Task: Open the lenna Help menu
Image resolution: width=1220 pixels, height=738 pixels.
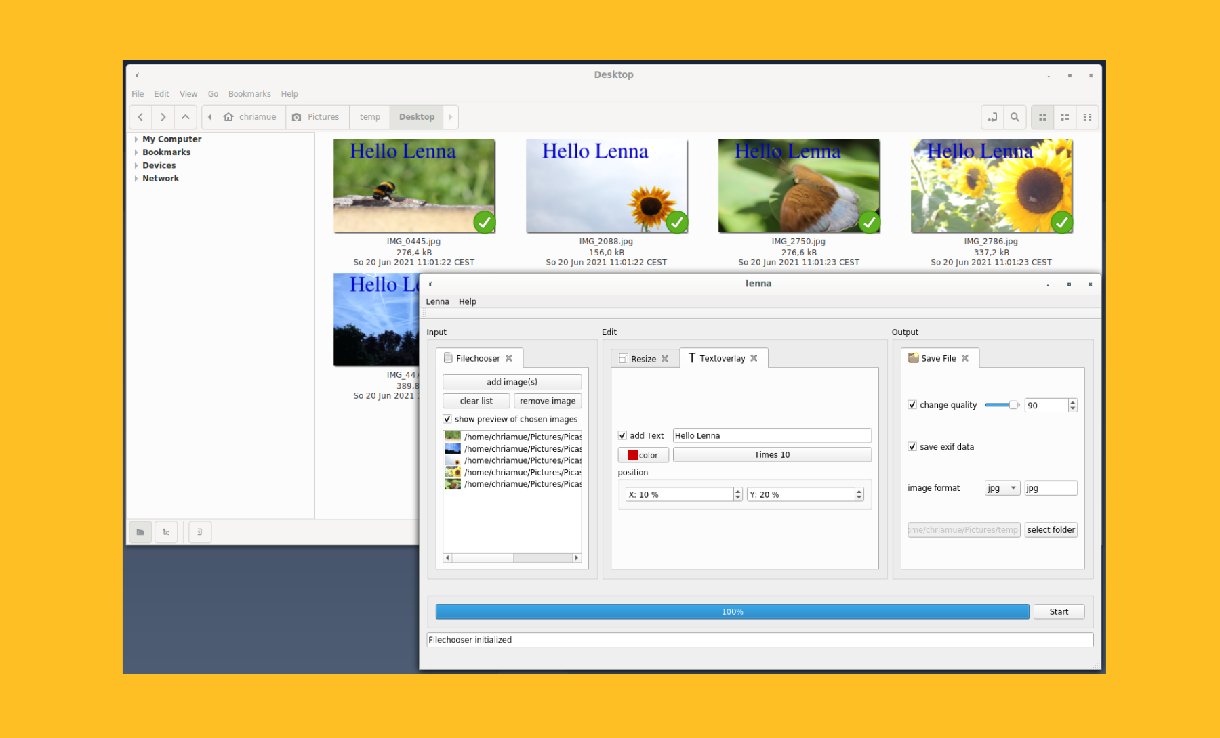Action: coord(468,301)
